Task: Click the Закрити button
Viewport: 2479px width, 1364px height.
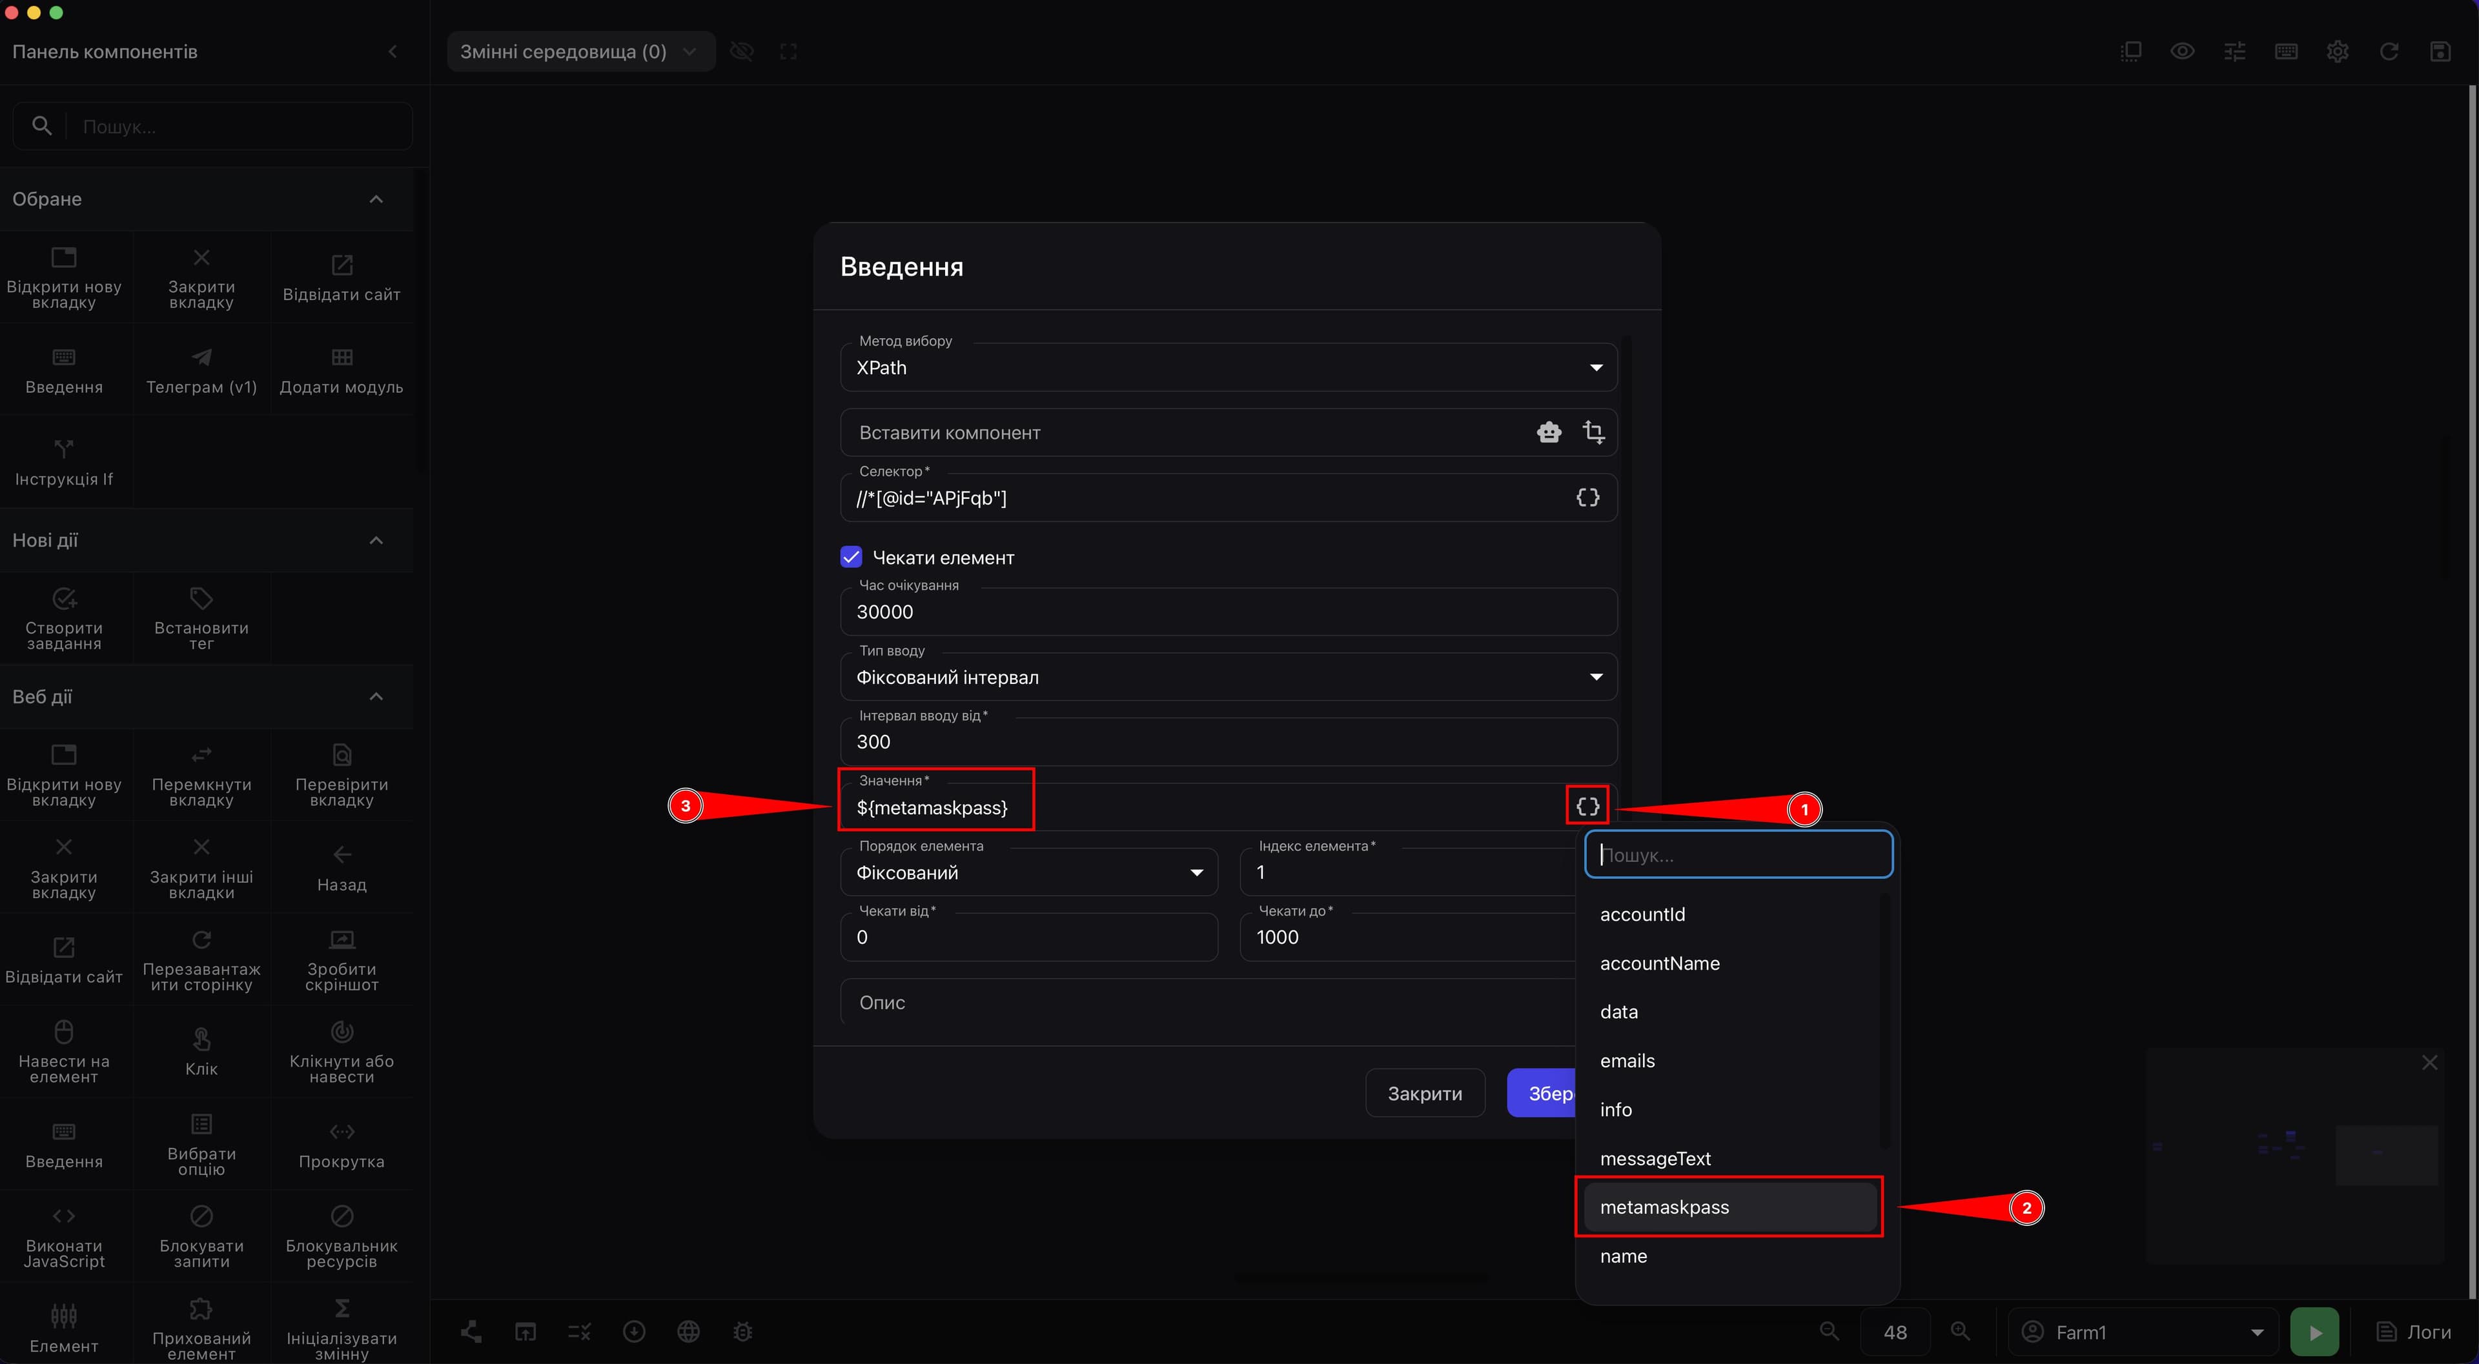Action: pos(1424,1094)
